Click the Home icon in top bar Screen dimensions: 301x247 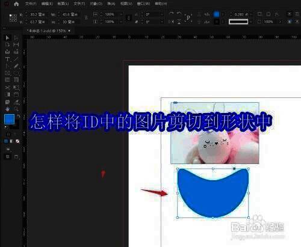(x=16, y=4)
